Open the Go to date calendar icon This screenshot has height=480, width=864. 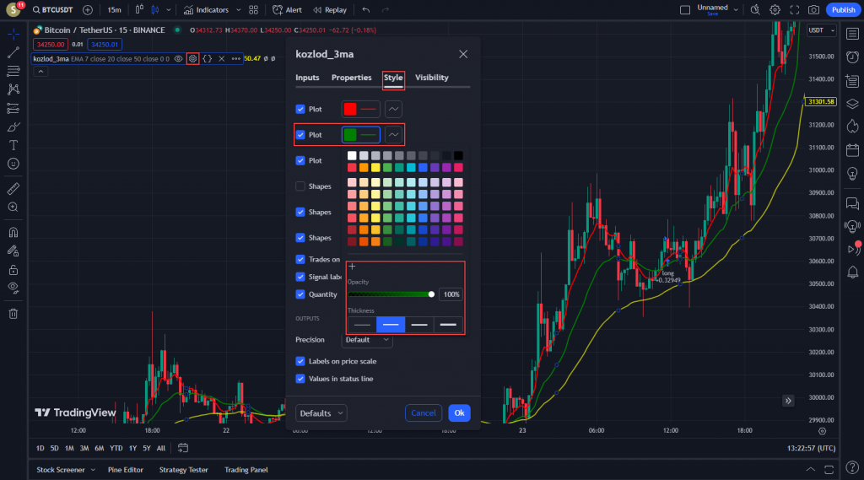[183, 448]
